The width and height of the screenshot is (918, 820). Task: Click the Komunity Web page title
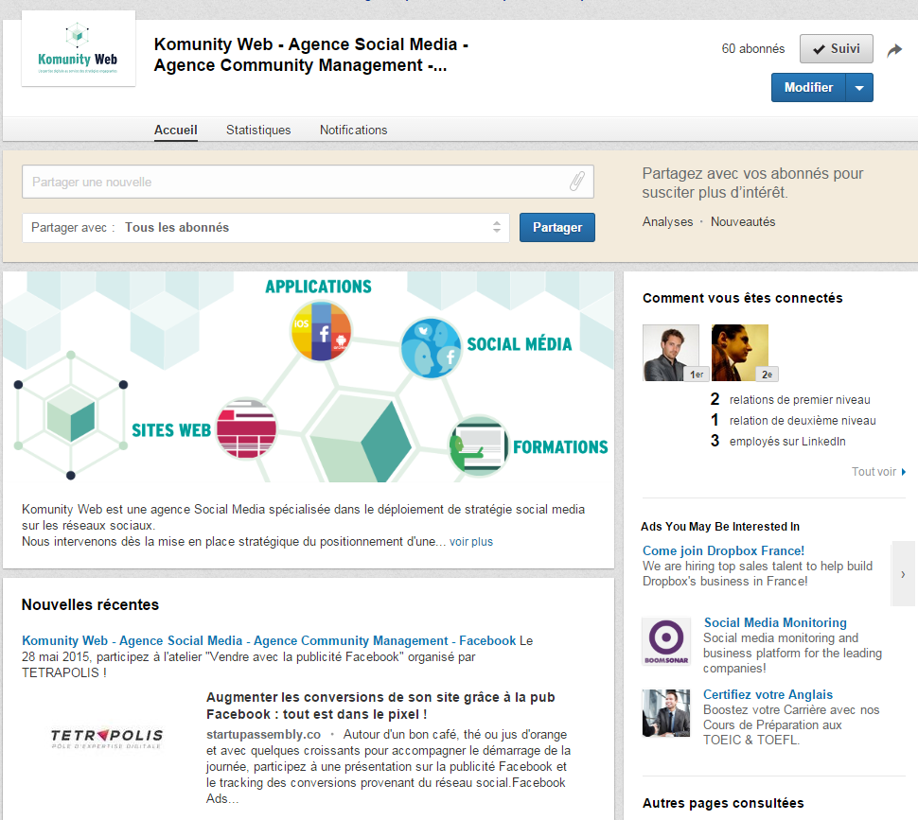pos(310,55)
